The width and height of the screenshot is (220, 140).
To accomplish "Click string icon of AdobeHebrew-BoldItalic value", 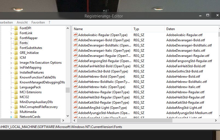I will tap(76, 81).
